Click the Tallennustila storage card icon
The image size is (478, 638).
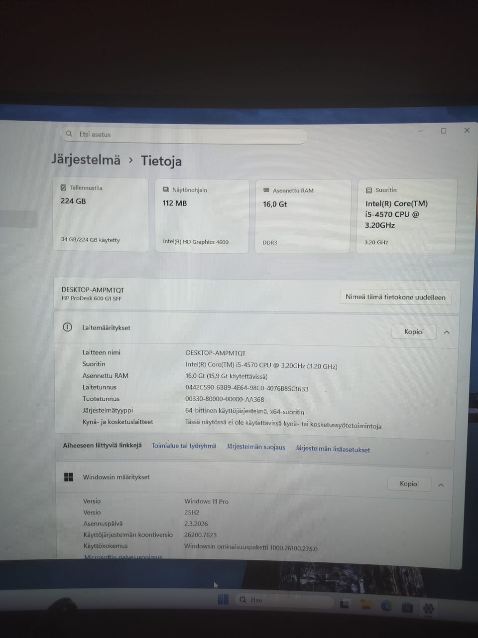[63, 187]
